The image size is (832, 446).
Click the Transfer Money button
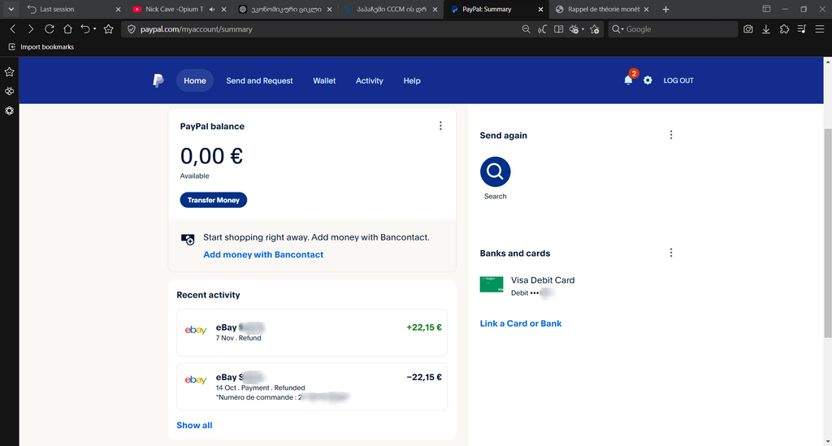point(214,200)
